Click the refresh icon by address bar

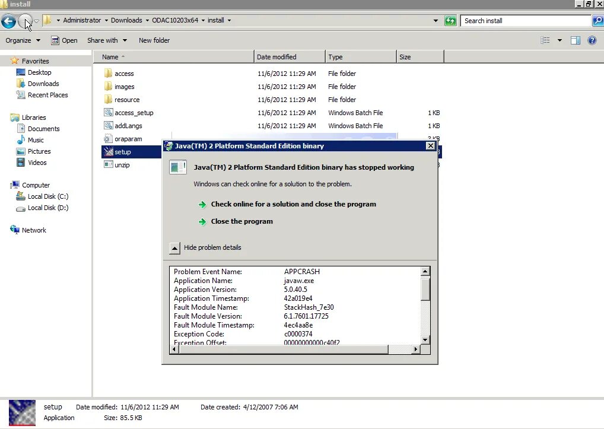(x=450, y=21)
